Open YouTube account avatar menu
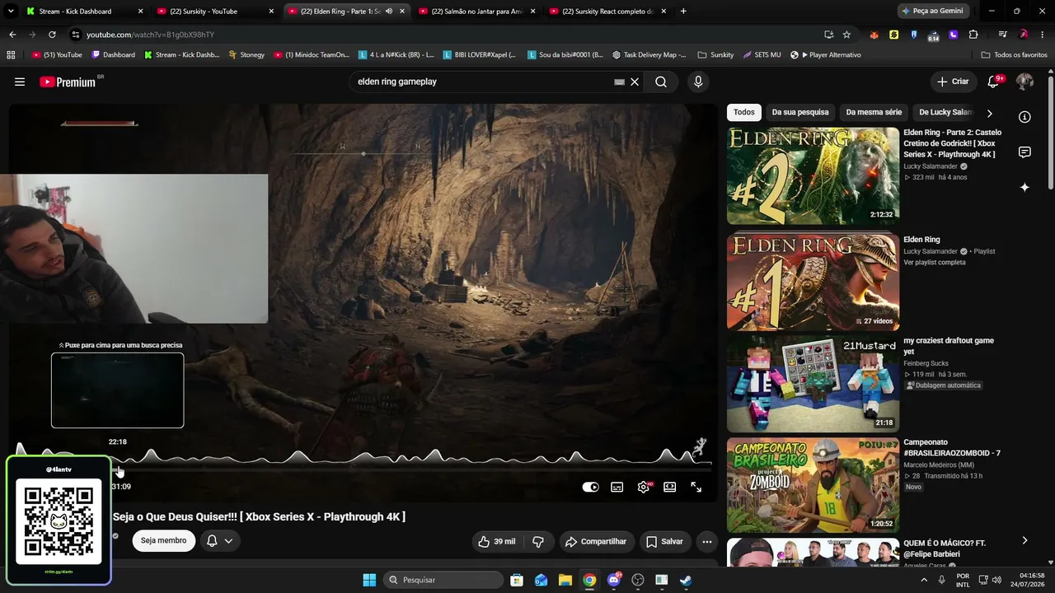The image size is (1055, 593). (1025, 82)
